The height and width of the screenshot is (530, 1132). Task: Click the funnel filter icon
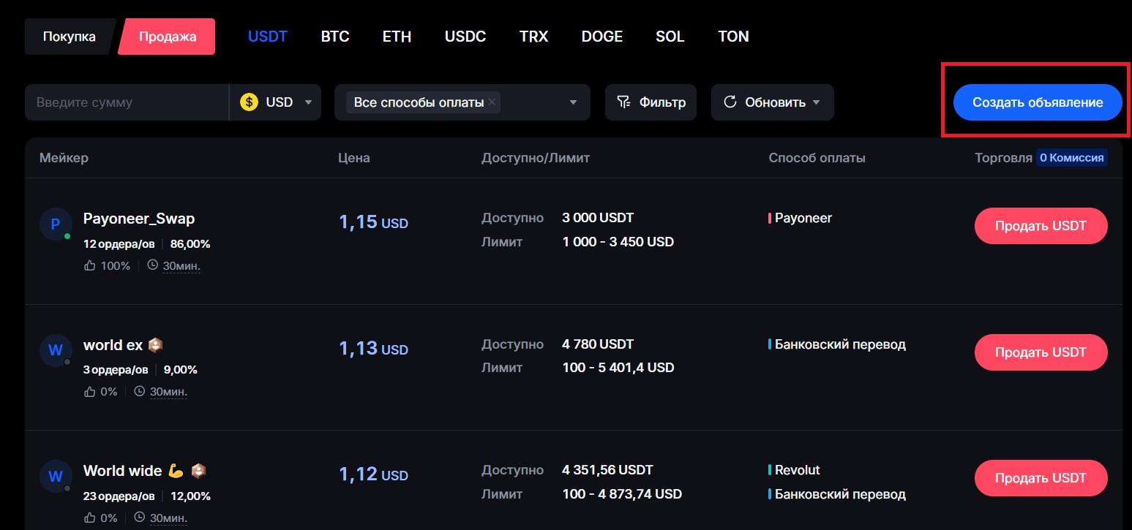(x=623, y=102)
